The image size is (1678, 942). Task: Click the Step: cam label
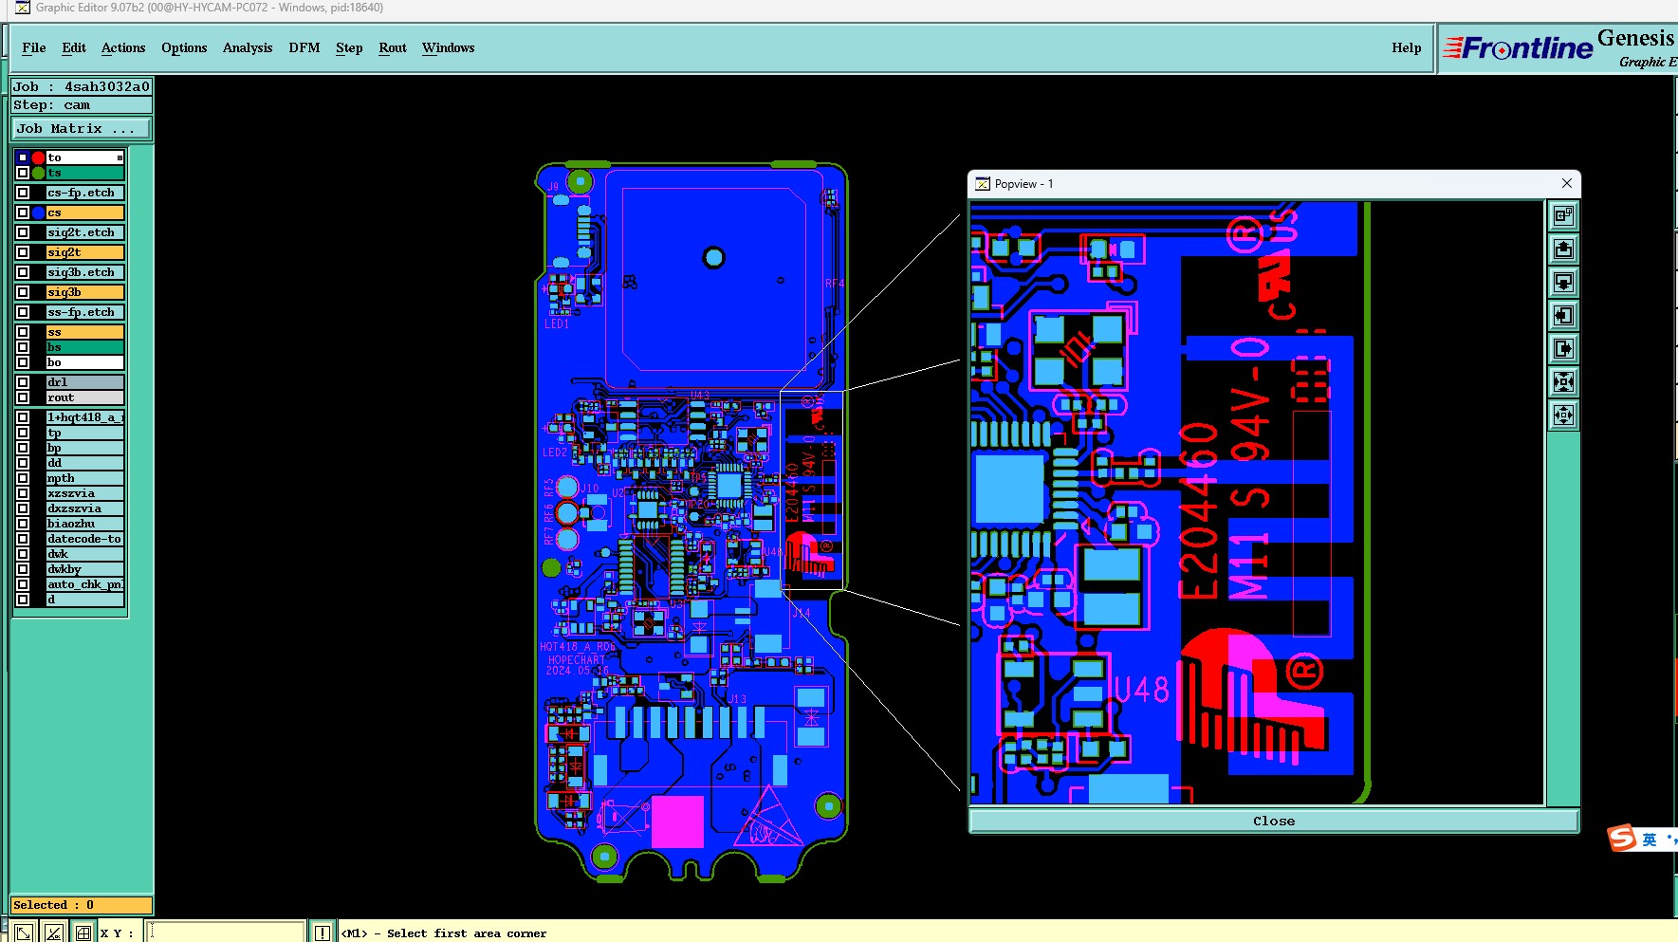[82, 105]
